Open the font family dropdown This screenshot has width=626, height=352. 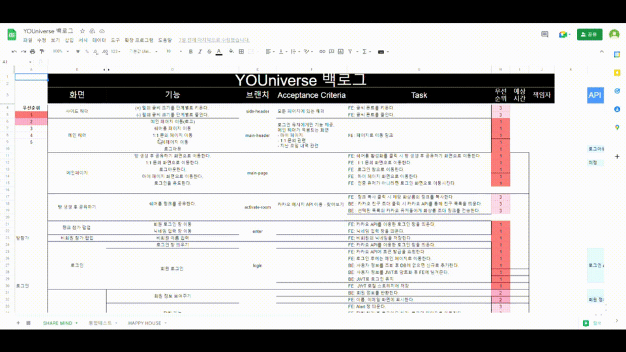tap(143, 51)
